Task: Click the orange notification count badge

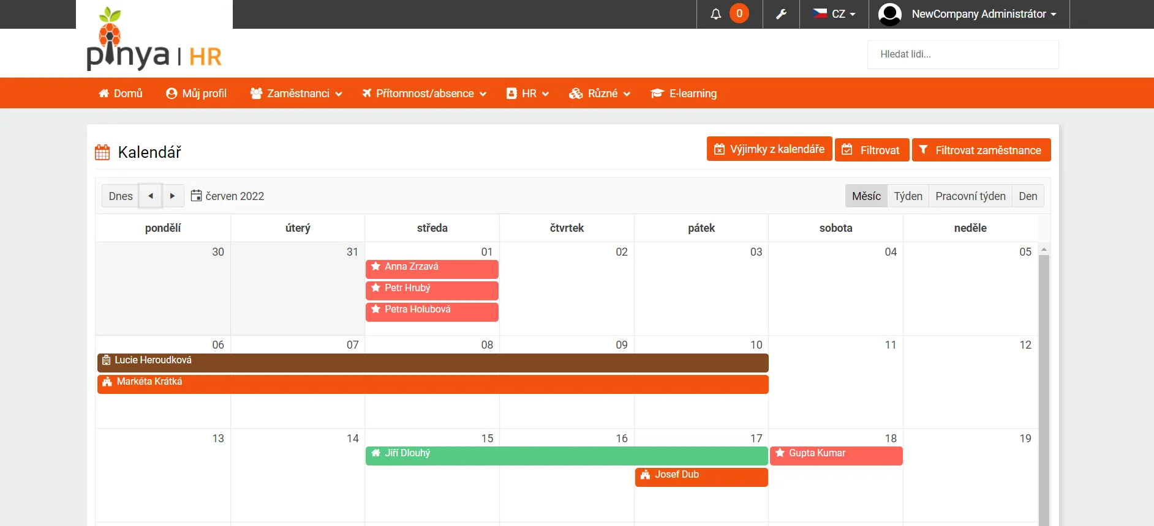Action: (739, 13)
